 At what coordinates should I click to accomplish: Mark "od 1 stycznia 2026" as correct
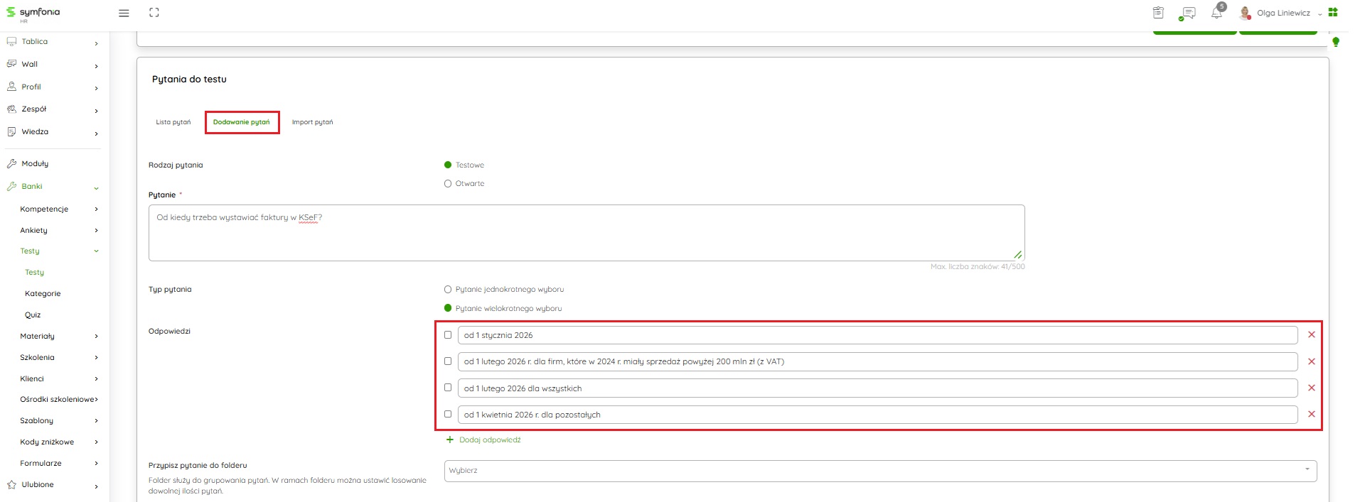[x=448, y=334]
